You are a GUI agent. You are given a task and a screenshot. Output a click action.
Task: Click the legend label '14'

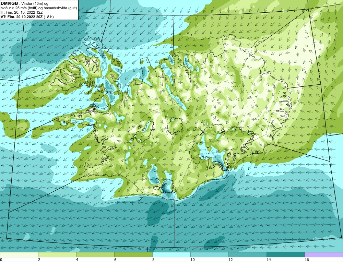(x=269, y=260)
